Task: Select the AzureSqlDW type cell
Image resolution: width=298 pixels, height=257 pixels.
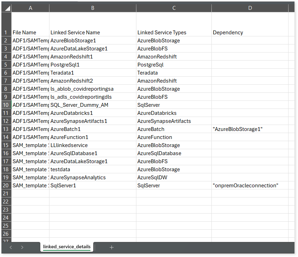Action: (x=174, y=178)
